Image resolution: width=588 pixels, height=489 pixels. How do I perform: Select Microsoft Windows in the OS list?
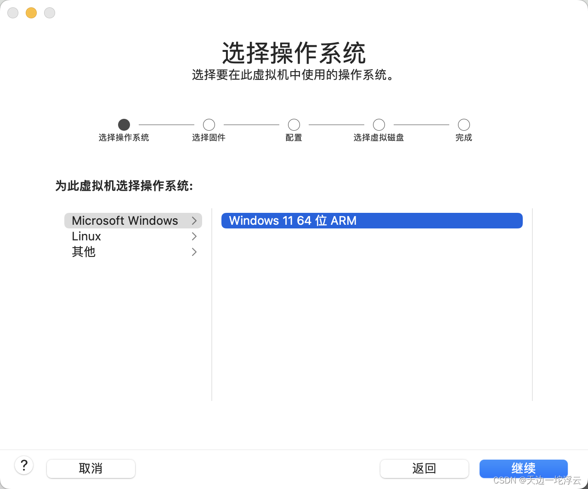pos(133,221)
